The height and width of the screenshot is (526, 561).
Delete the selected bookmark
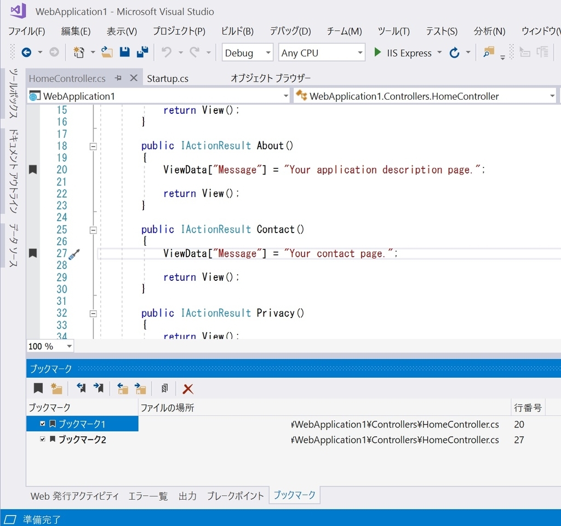click(188, 388)
